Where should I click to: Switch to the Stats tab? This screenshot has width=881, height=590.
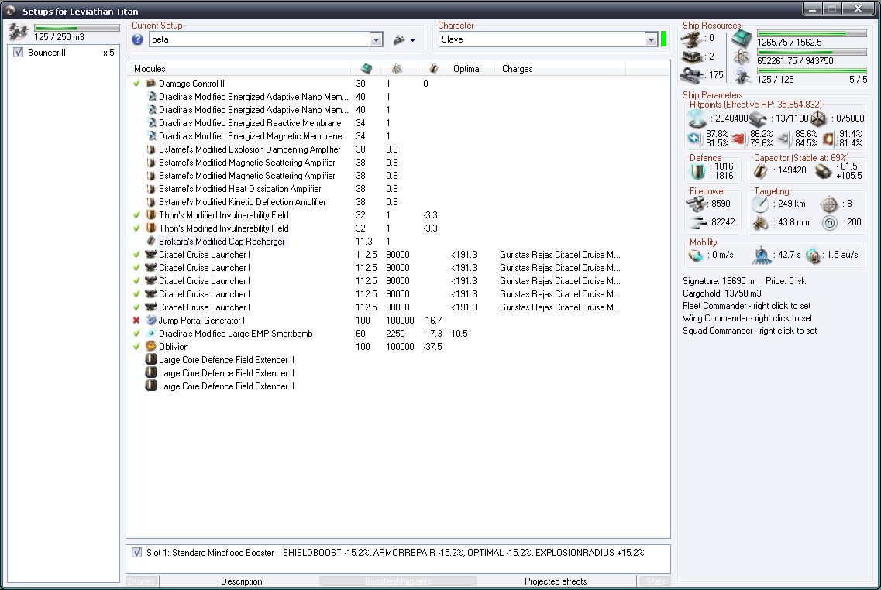[x=655, y=581]
